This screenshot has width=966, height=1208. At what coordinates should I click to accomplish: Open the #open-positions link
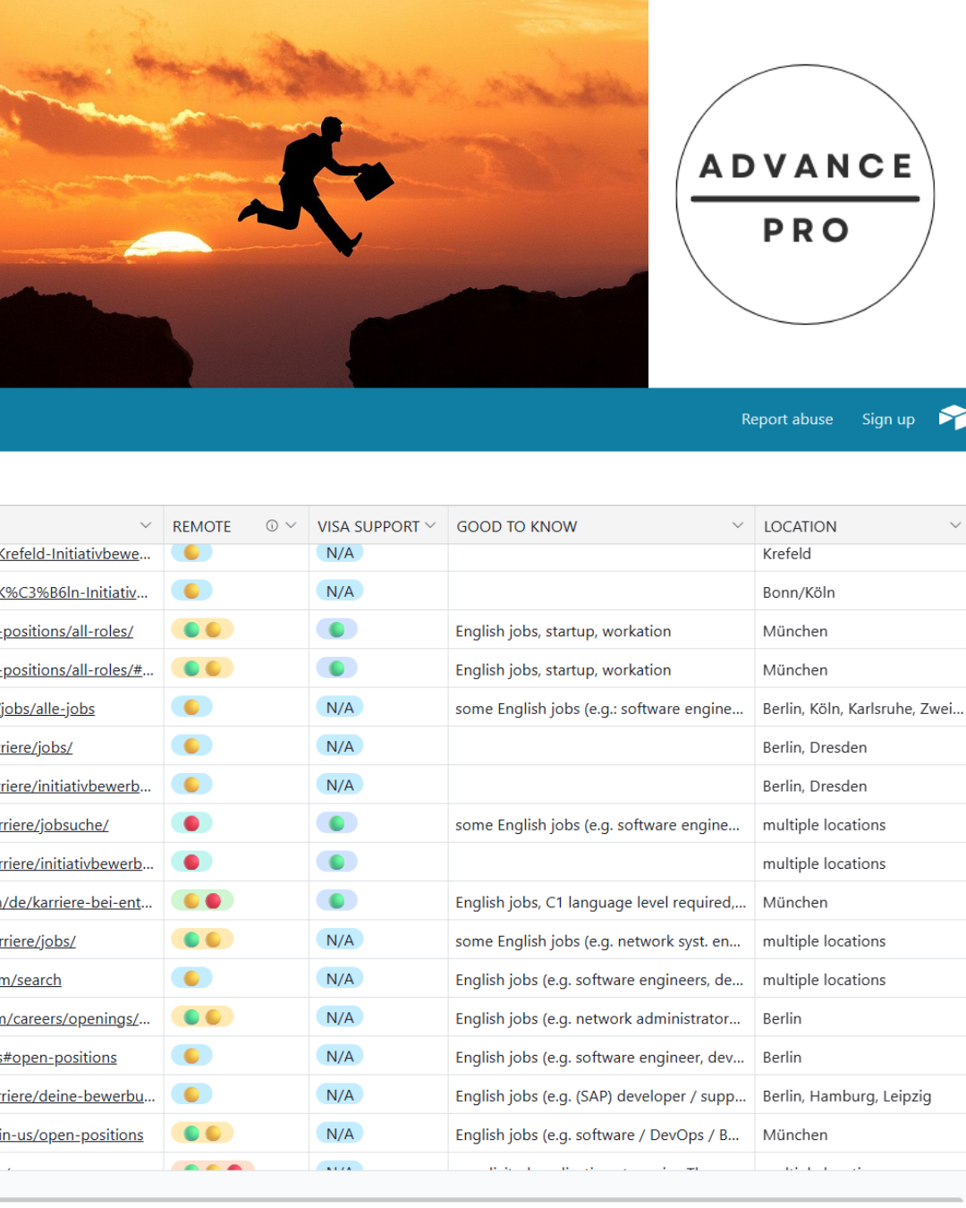pyautogui.click(x=59, y=1058)
